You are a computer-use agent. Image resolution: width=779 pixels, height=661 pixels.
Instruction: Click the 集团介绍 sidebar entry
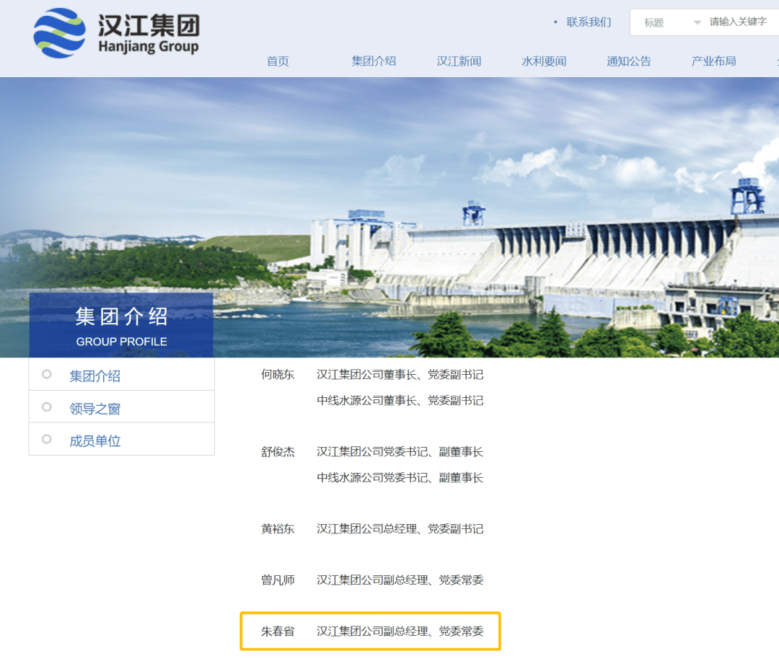tap(96, 373)
